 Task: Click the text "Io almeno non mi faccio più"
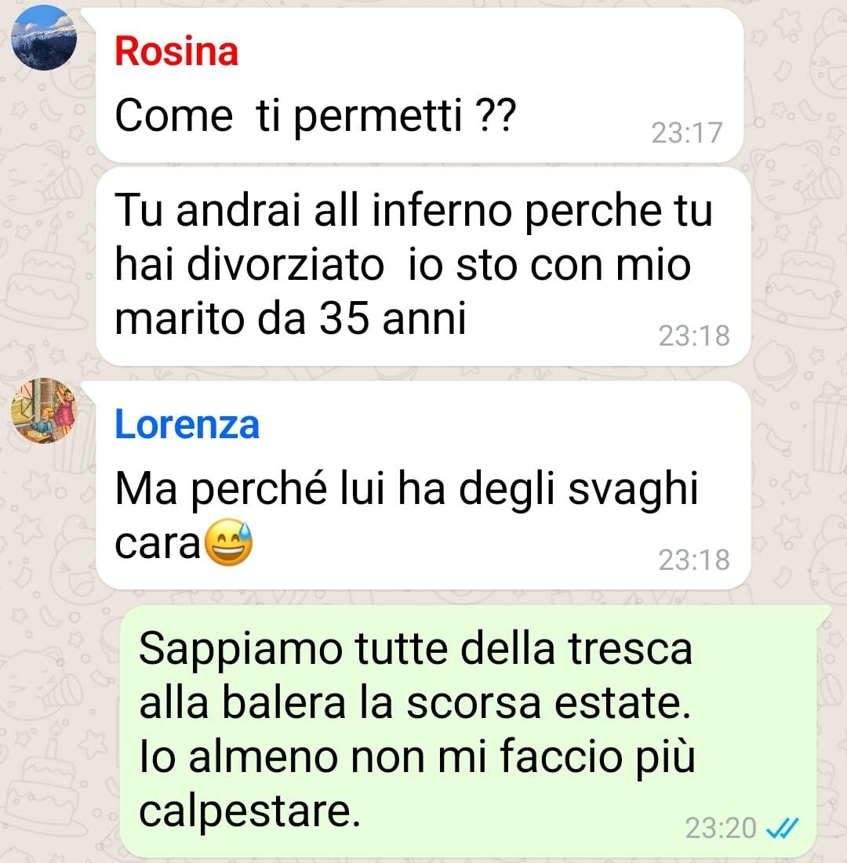pos(417,757)
